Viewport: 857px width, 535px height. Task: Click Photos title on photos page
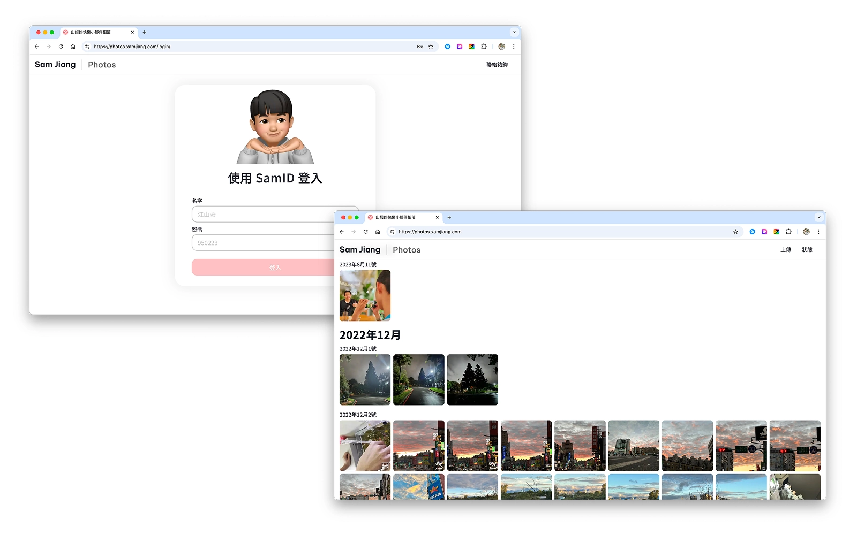(407, 250)
